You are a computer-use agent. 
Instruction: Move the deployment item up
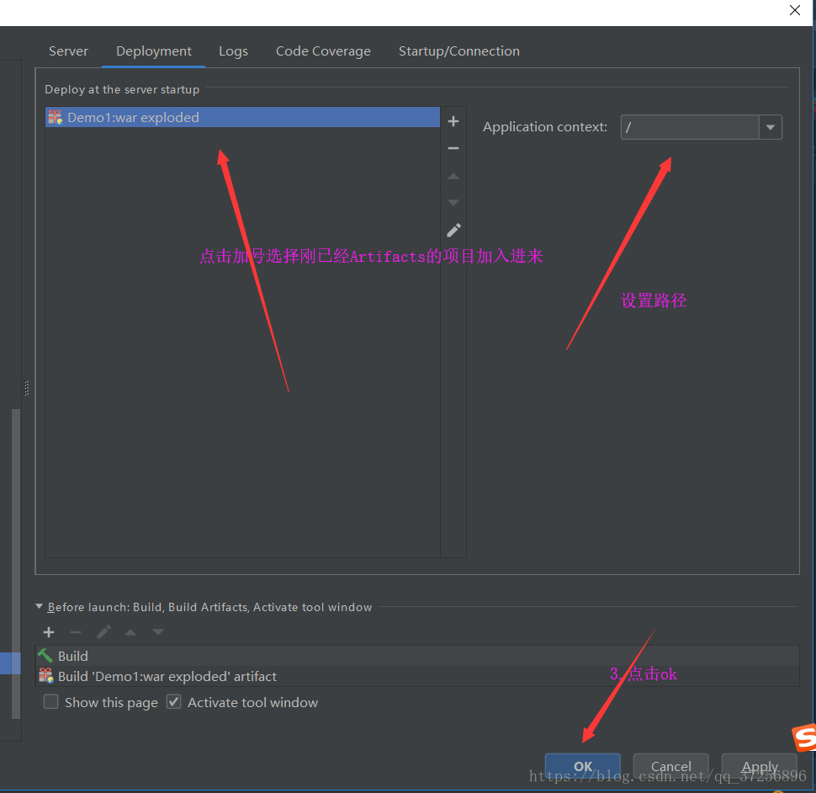click(453, 177)
